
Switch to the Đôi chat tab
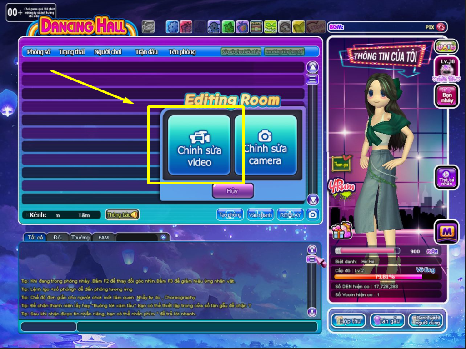57,237
